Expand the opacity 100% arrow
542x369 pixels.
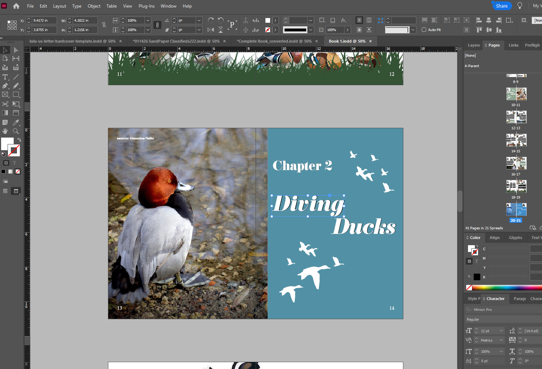(x=347, y=30)
